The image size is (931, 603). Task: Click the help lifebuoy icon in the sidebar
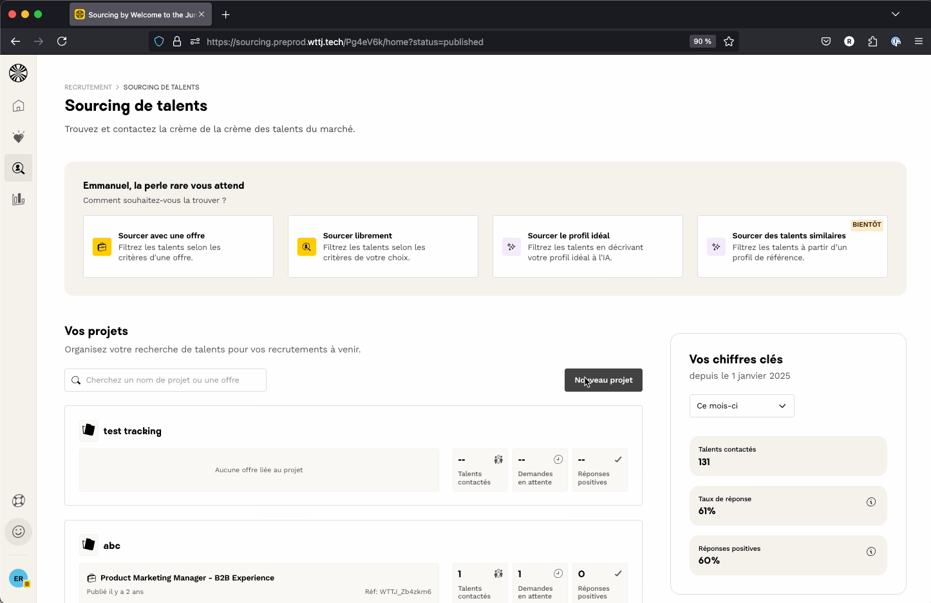(x=18, y=501)
